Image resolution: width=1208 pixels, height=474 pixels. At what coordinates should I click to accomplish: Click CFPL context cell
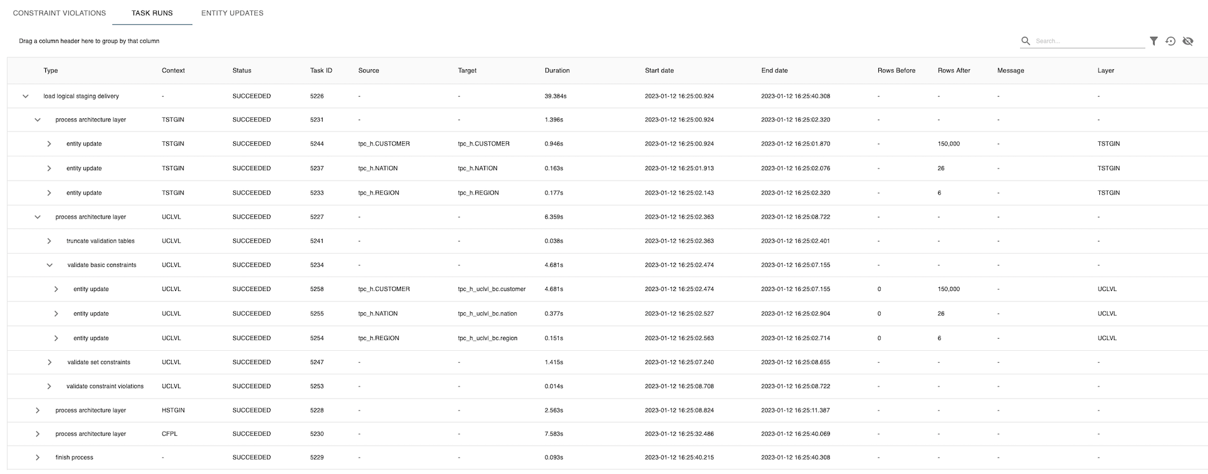coord(170,434)
